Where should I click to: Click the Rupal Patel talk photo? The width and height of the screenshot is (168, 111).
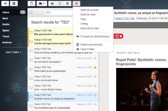pyautogui.click(x=142, y=89)
